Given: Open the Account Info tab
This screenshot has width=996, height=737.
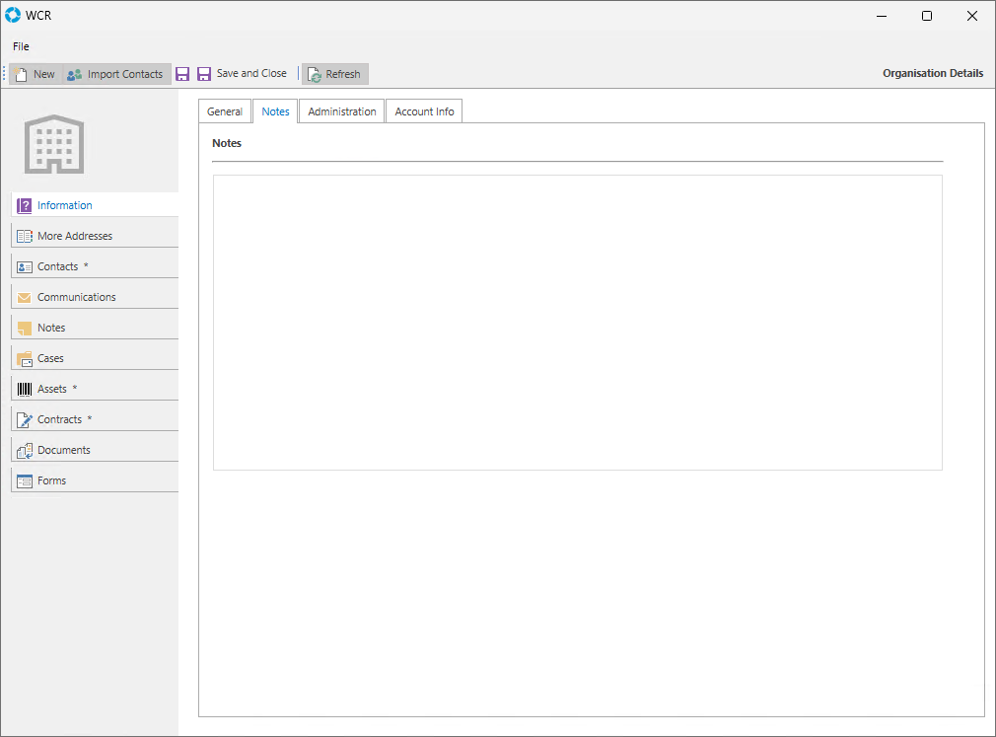Looking at the screenshot, I should pos(424,111).
